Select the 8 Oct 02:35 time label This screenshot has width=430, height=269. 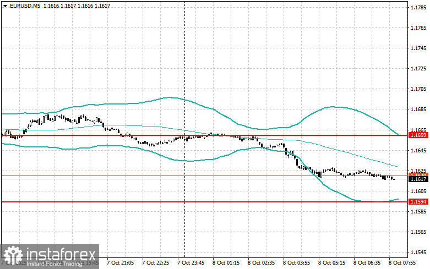tap(261, 263)
